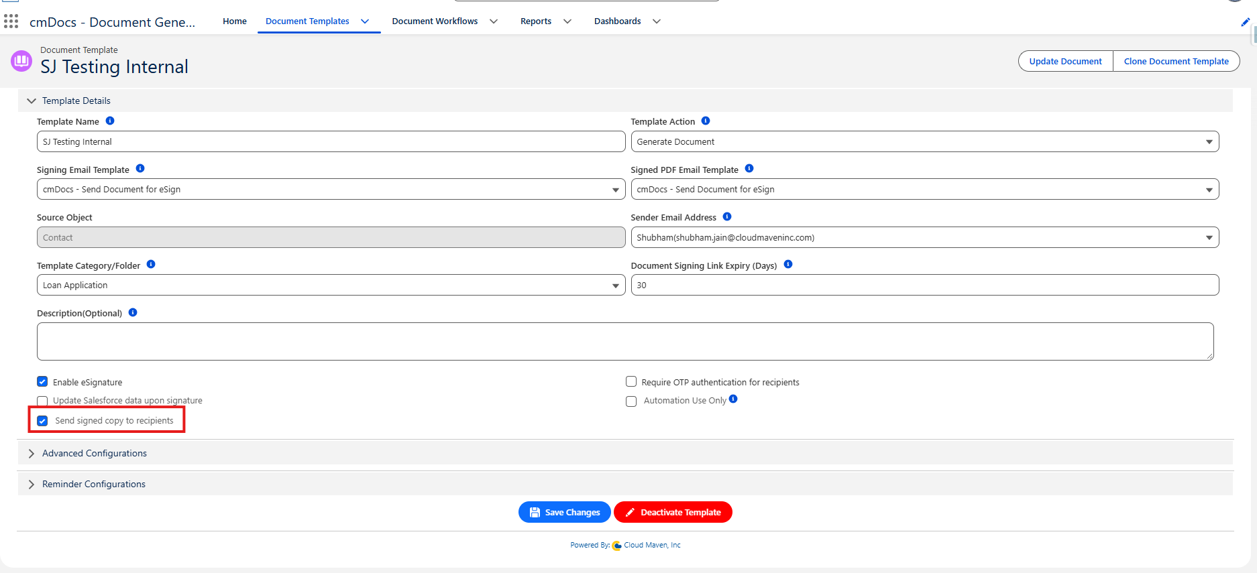1257x573 pixels.
Task: Click info icon beside Template Category/Folder
Action: pos(151,264)
